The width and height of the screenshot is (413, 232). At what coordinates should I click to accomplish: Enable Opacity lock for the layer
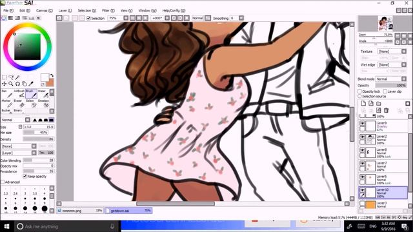click(x=359, y=92)
